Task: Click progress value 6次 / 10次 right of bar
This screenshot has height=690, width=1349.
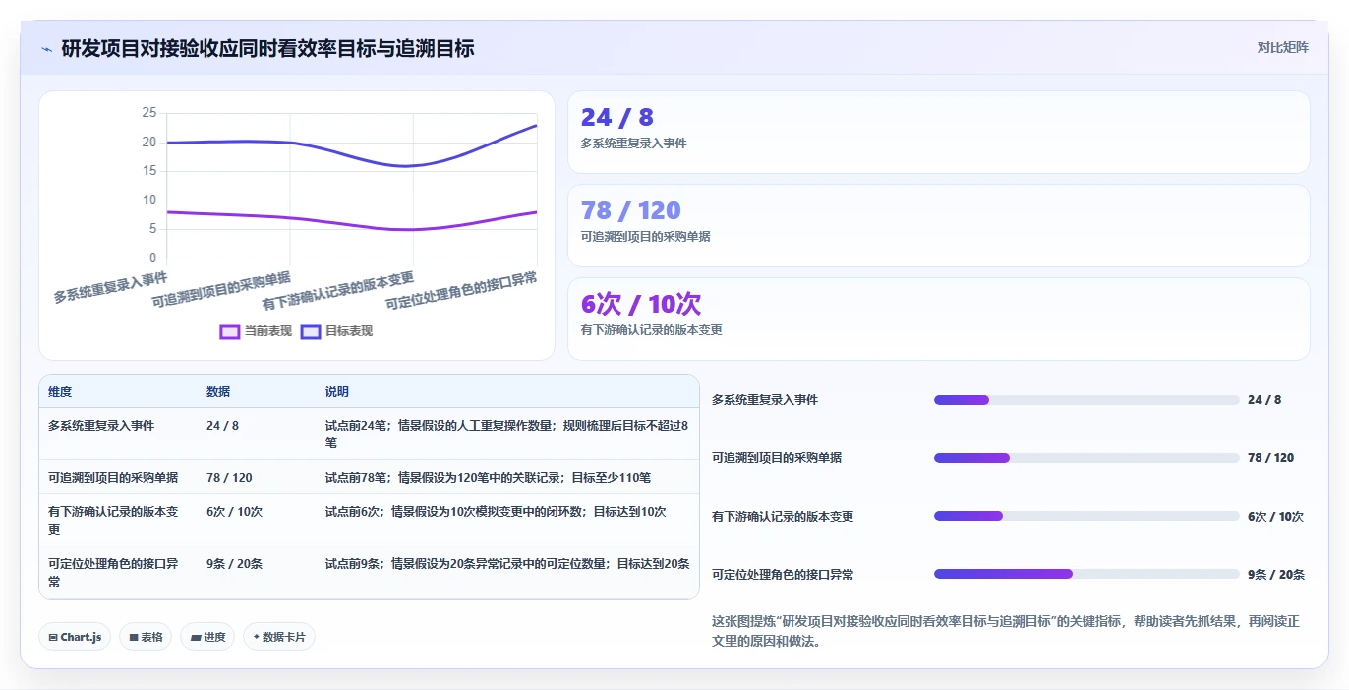Action: tap(1275, 516)
